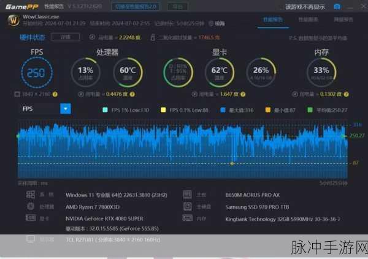The width and height of the screenshot is (368, 259).
Task: Click the help icon beside 0.4476 度 value
Action: click(132, 95)
